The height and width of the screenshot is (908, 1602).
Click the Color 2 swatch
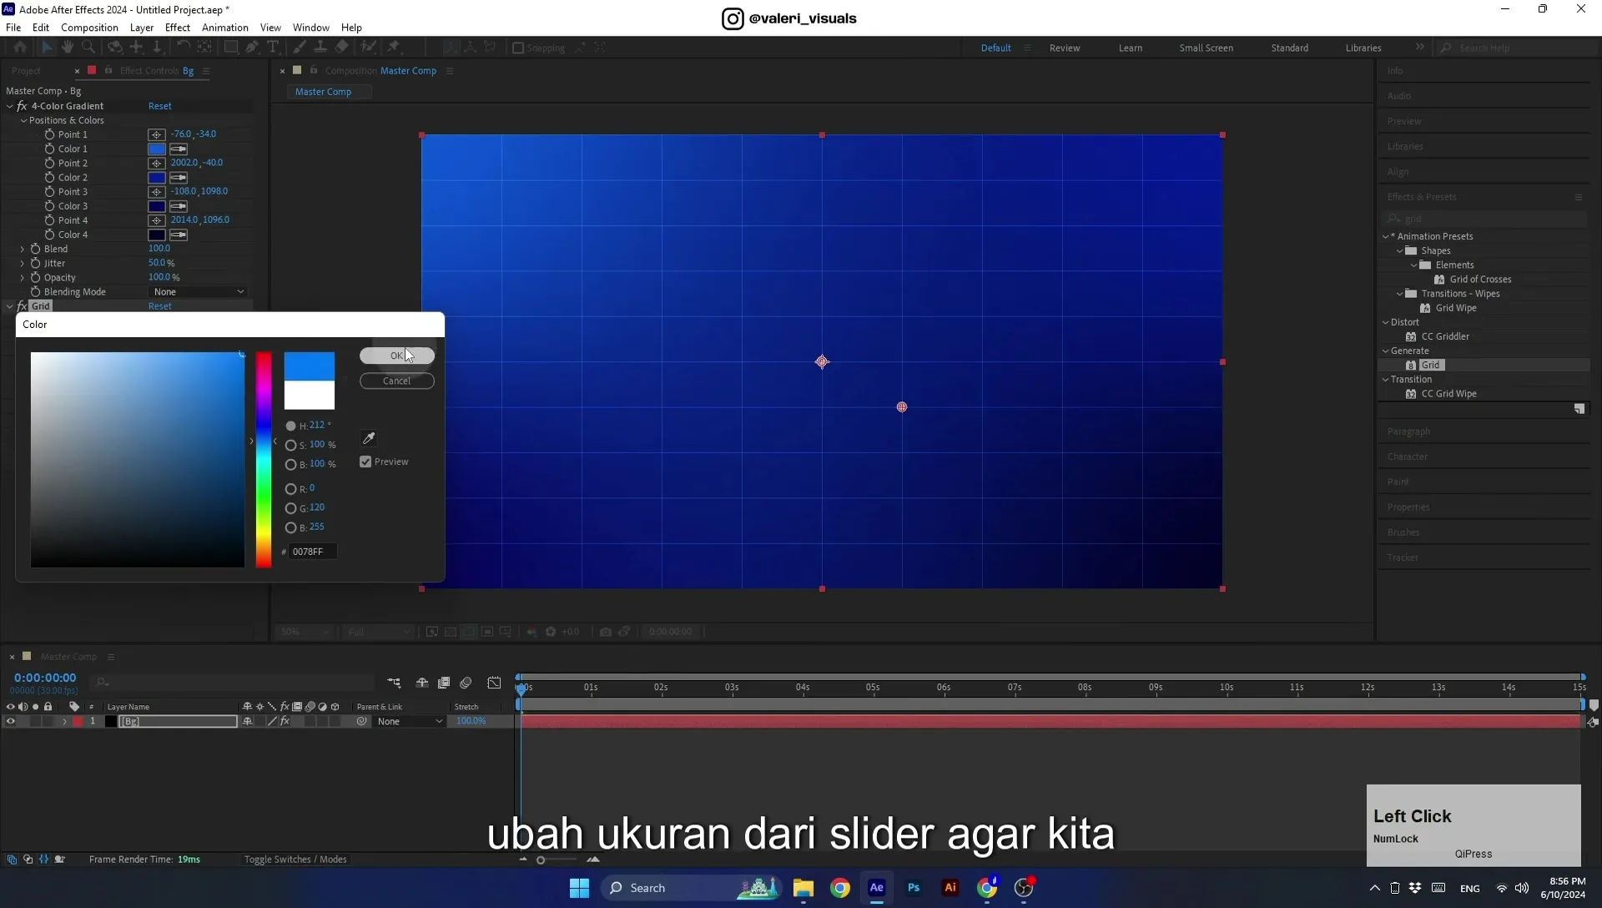[x=157, y=178]
